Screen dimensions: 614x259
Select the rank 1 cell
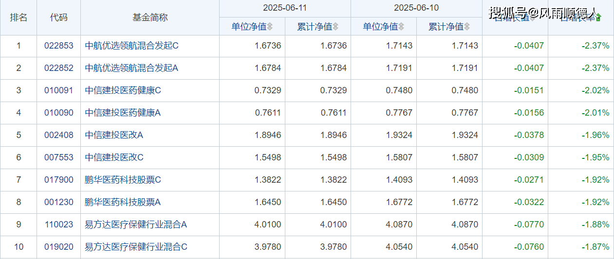point(19,46)
